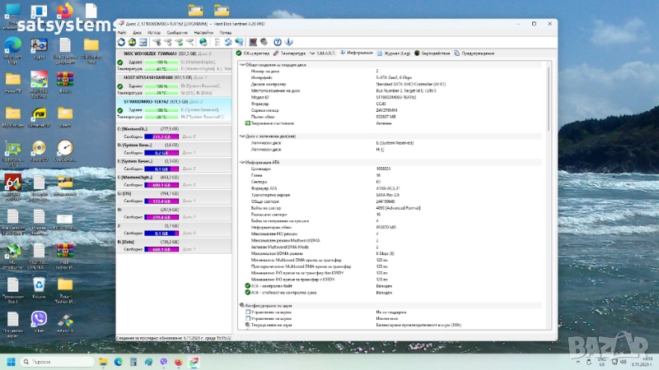The height and width of the screenshot is (370, 659).
Task: Collapse the general disk information section
Action: (241, 65)
